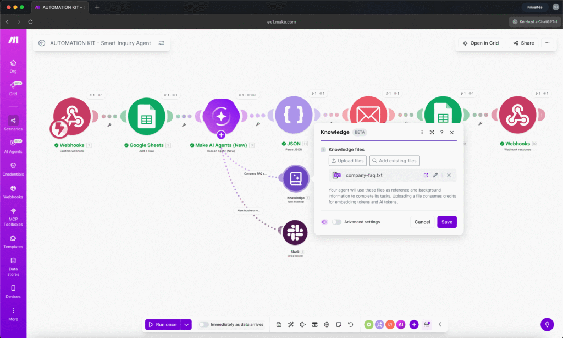Toggle Advanced settings in the Knowledge panel
This screenshot has width=563, height=338.
point(338,222)
